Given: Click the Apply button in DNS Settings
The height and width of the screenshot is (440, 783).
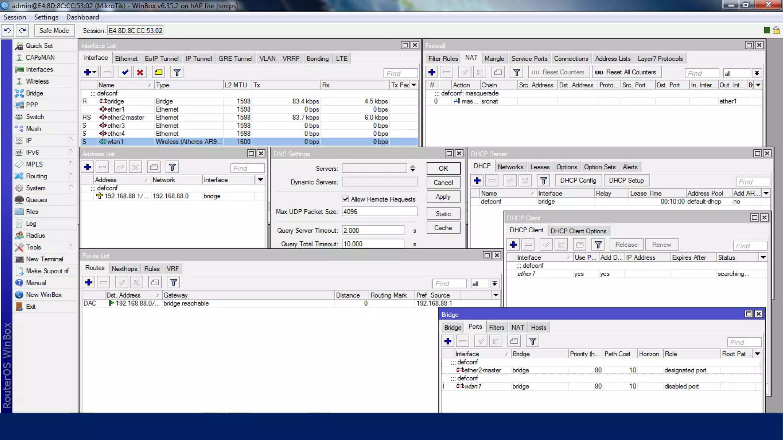Looking at the screenshot, I should pos(443,196).
